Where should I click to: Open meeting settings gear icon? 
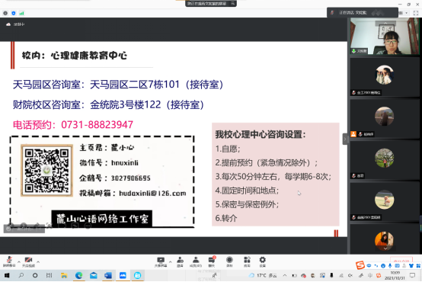[x=262, y=261]
